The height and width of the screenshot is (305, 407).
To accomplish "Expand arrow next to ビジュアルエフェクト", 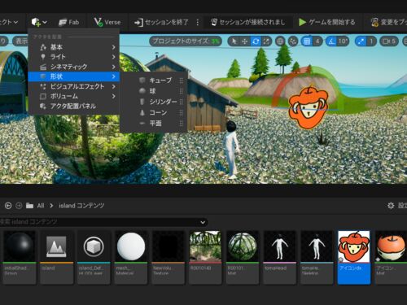I will (114, 86).
